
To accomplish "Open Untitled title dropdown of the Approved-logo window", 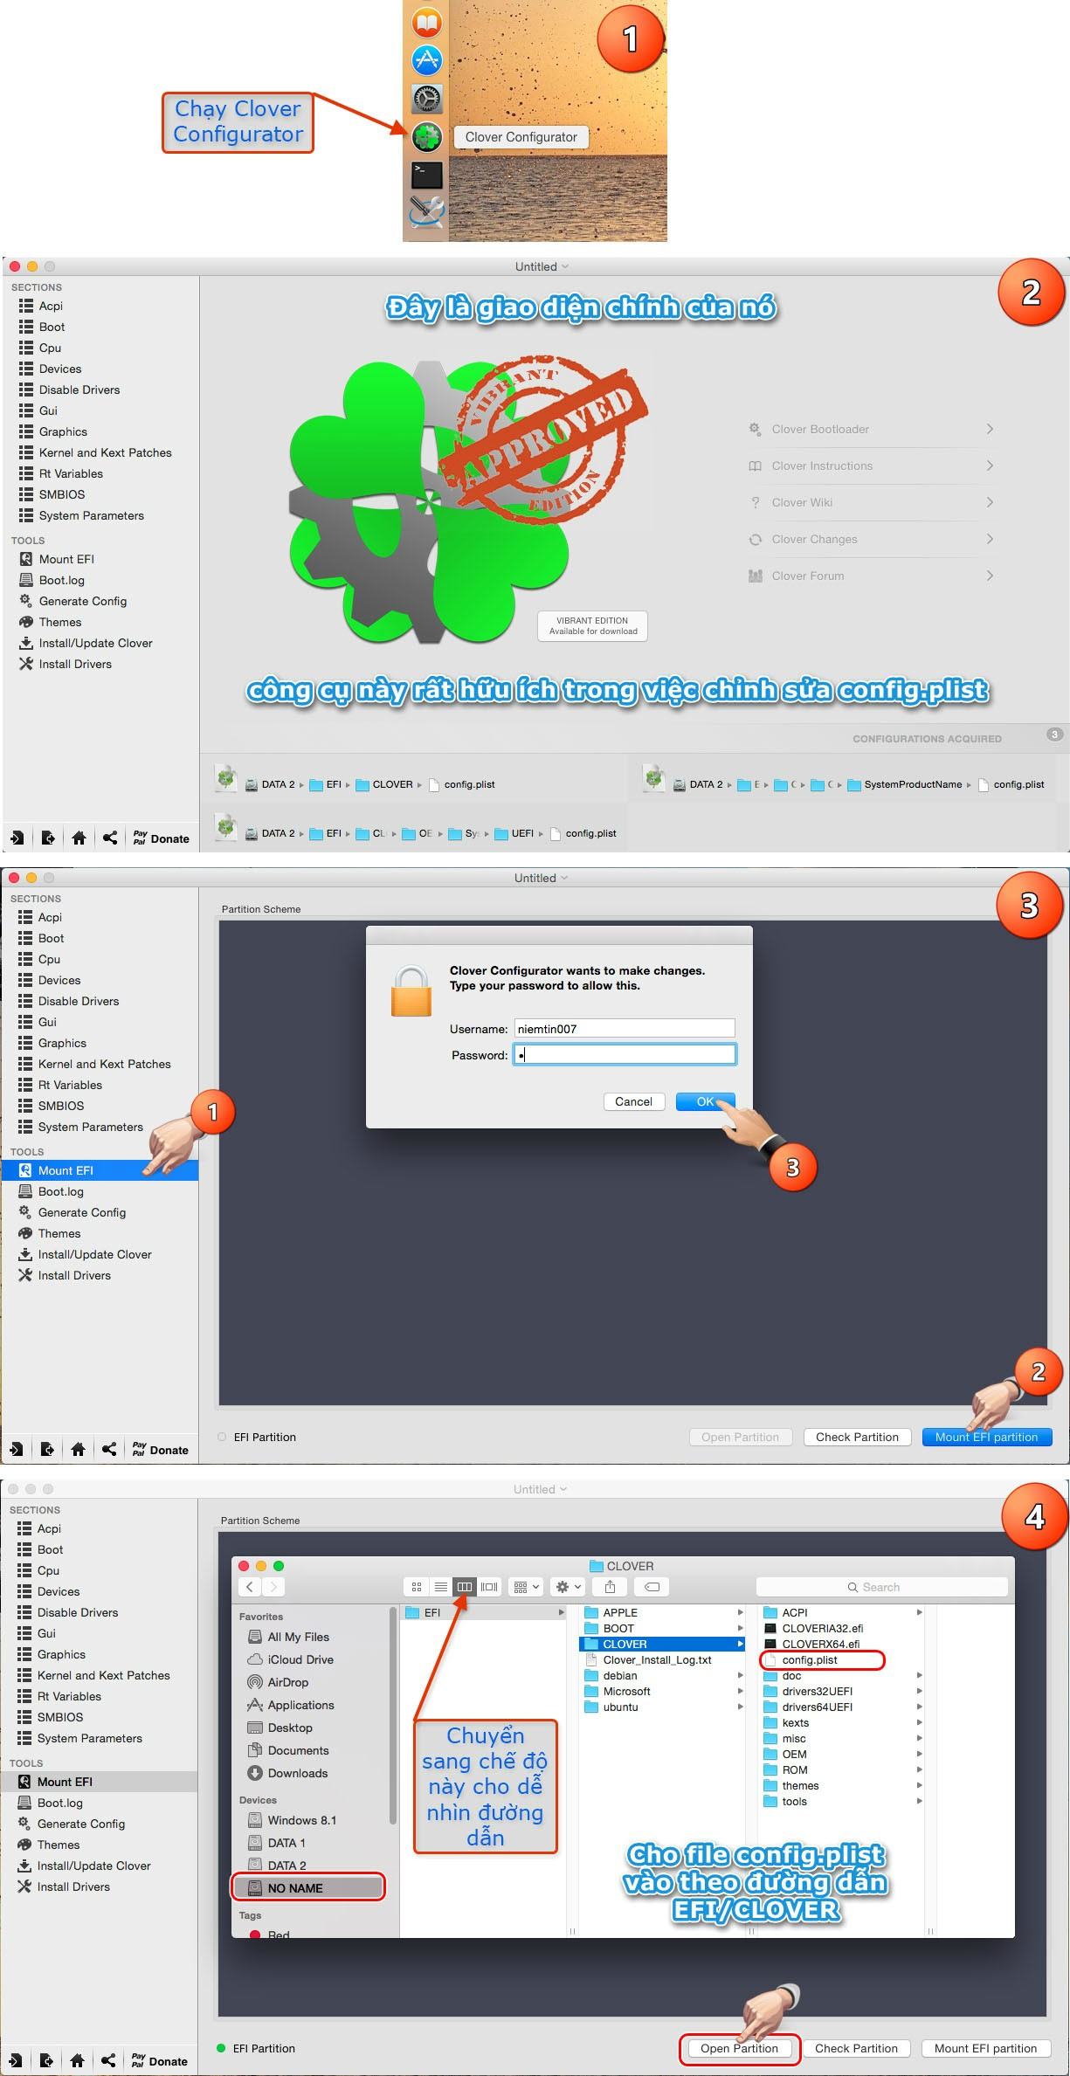I will click(542, 266).
